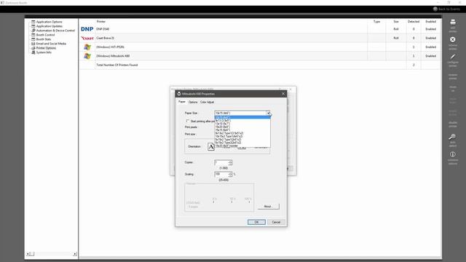The image size is (466, 262).
Task: Increase Copies with up stepper arrow
Action: pyautogui.click(x=230, y=162)
